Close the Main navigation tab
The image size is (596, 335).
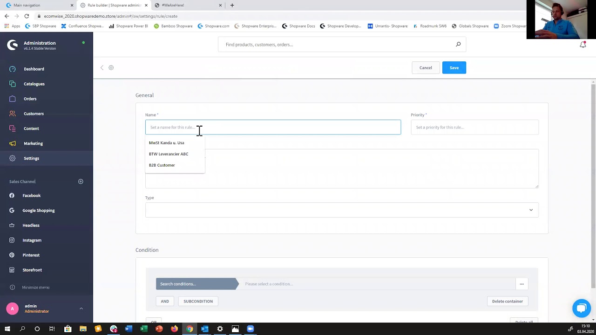[x=72, y=5]
